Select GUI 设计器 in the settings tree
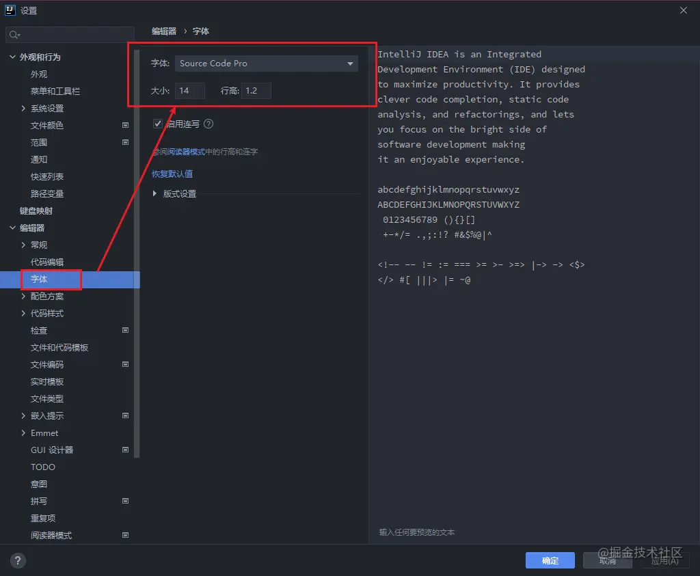The width and height of the screenshot is (700, 576). point(52,450)
